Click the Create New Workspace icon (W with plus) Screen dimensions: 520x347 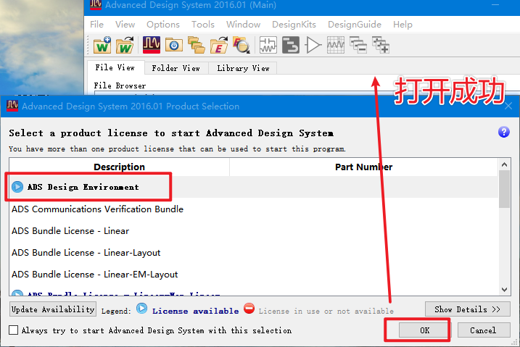102,45
